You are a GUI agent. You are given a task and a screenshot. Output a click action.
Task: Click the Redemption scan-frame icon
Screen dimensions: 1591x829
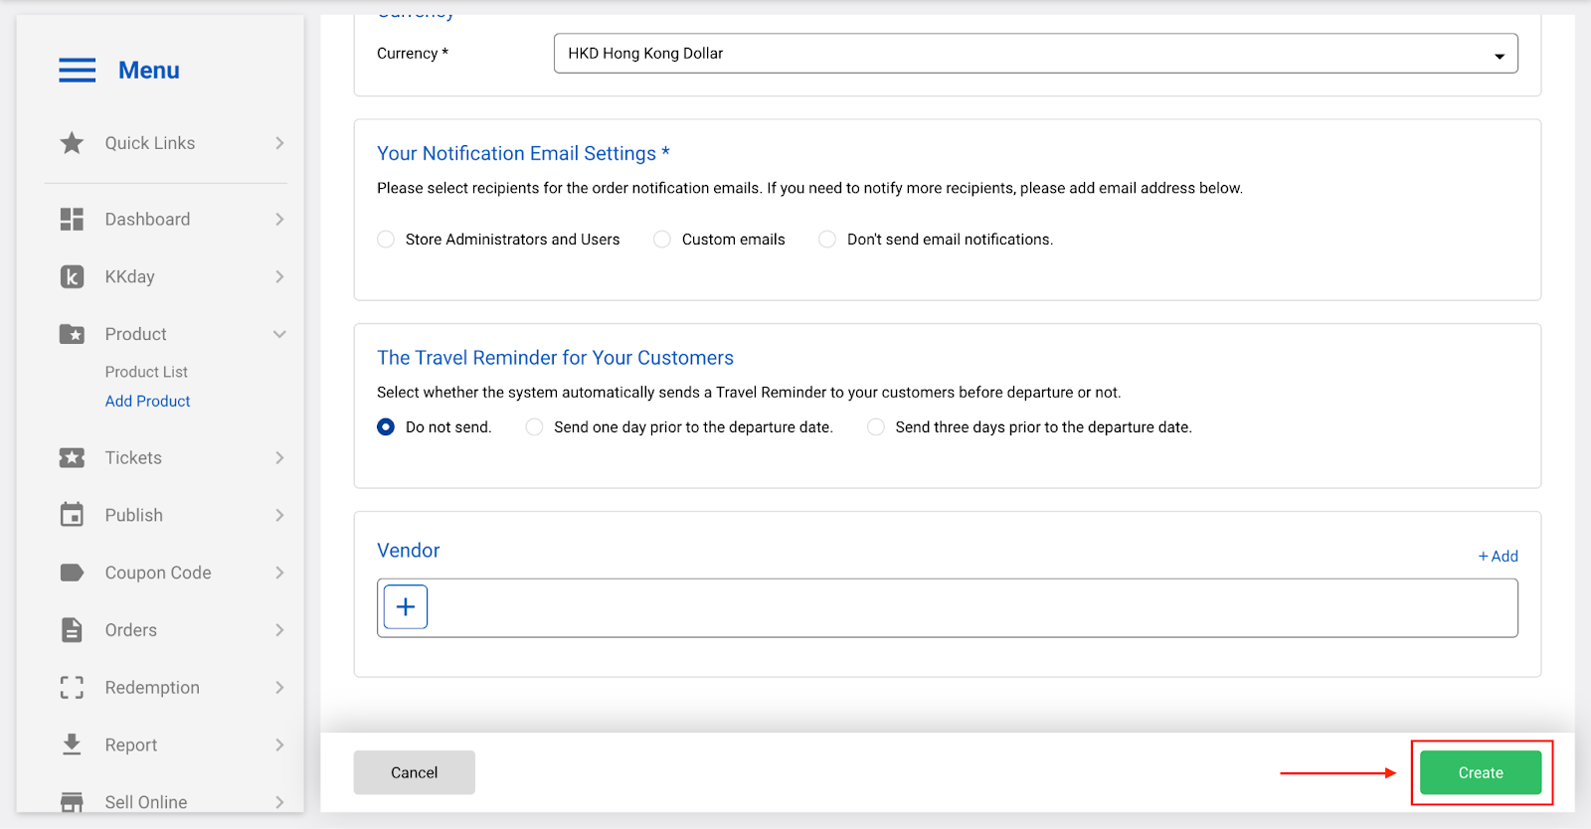[72, 688]
